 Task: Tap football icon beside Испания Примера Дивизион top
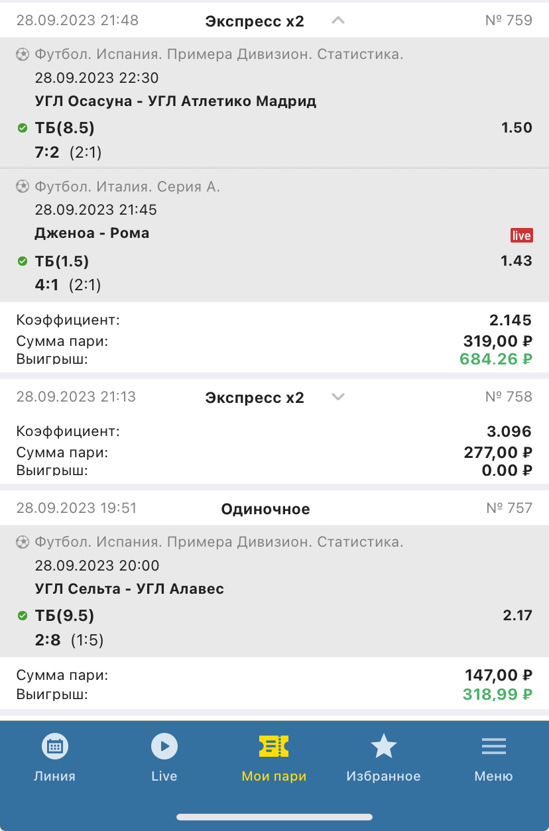[23, 54]
